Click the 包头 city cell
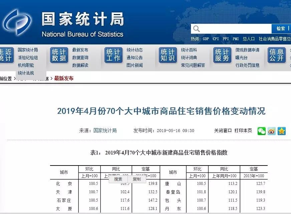 (x=173, y=200)
